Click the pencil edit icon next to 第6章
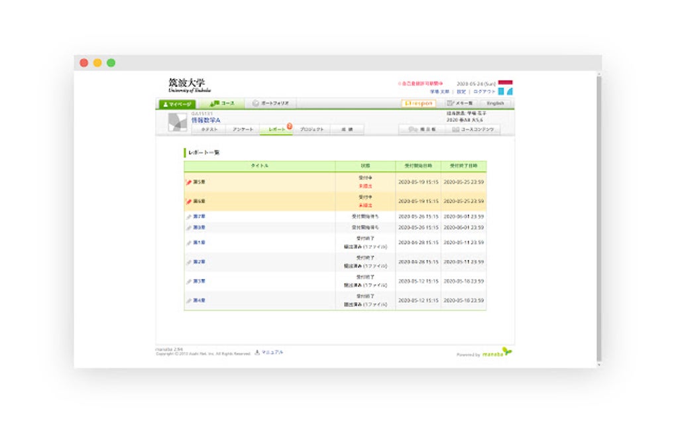The image size is (676, 423). pyautogui.click(x=189, y=201)
